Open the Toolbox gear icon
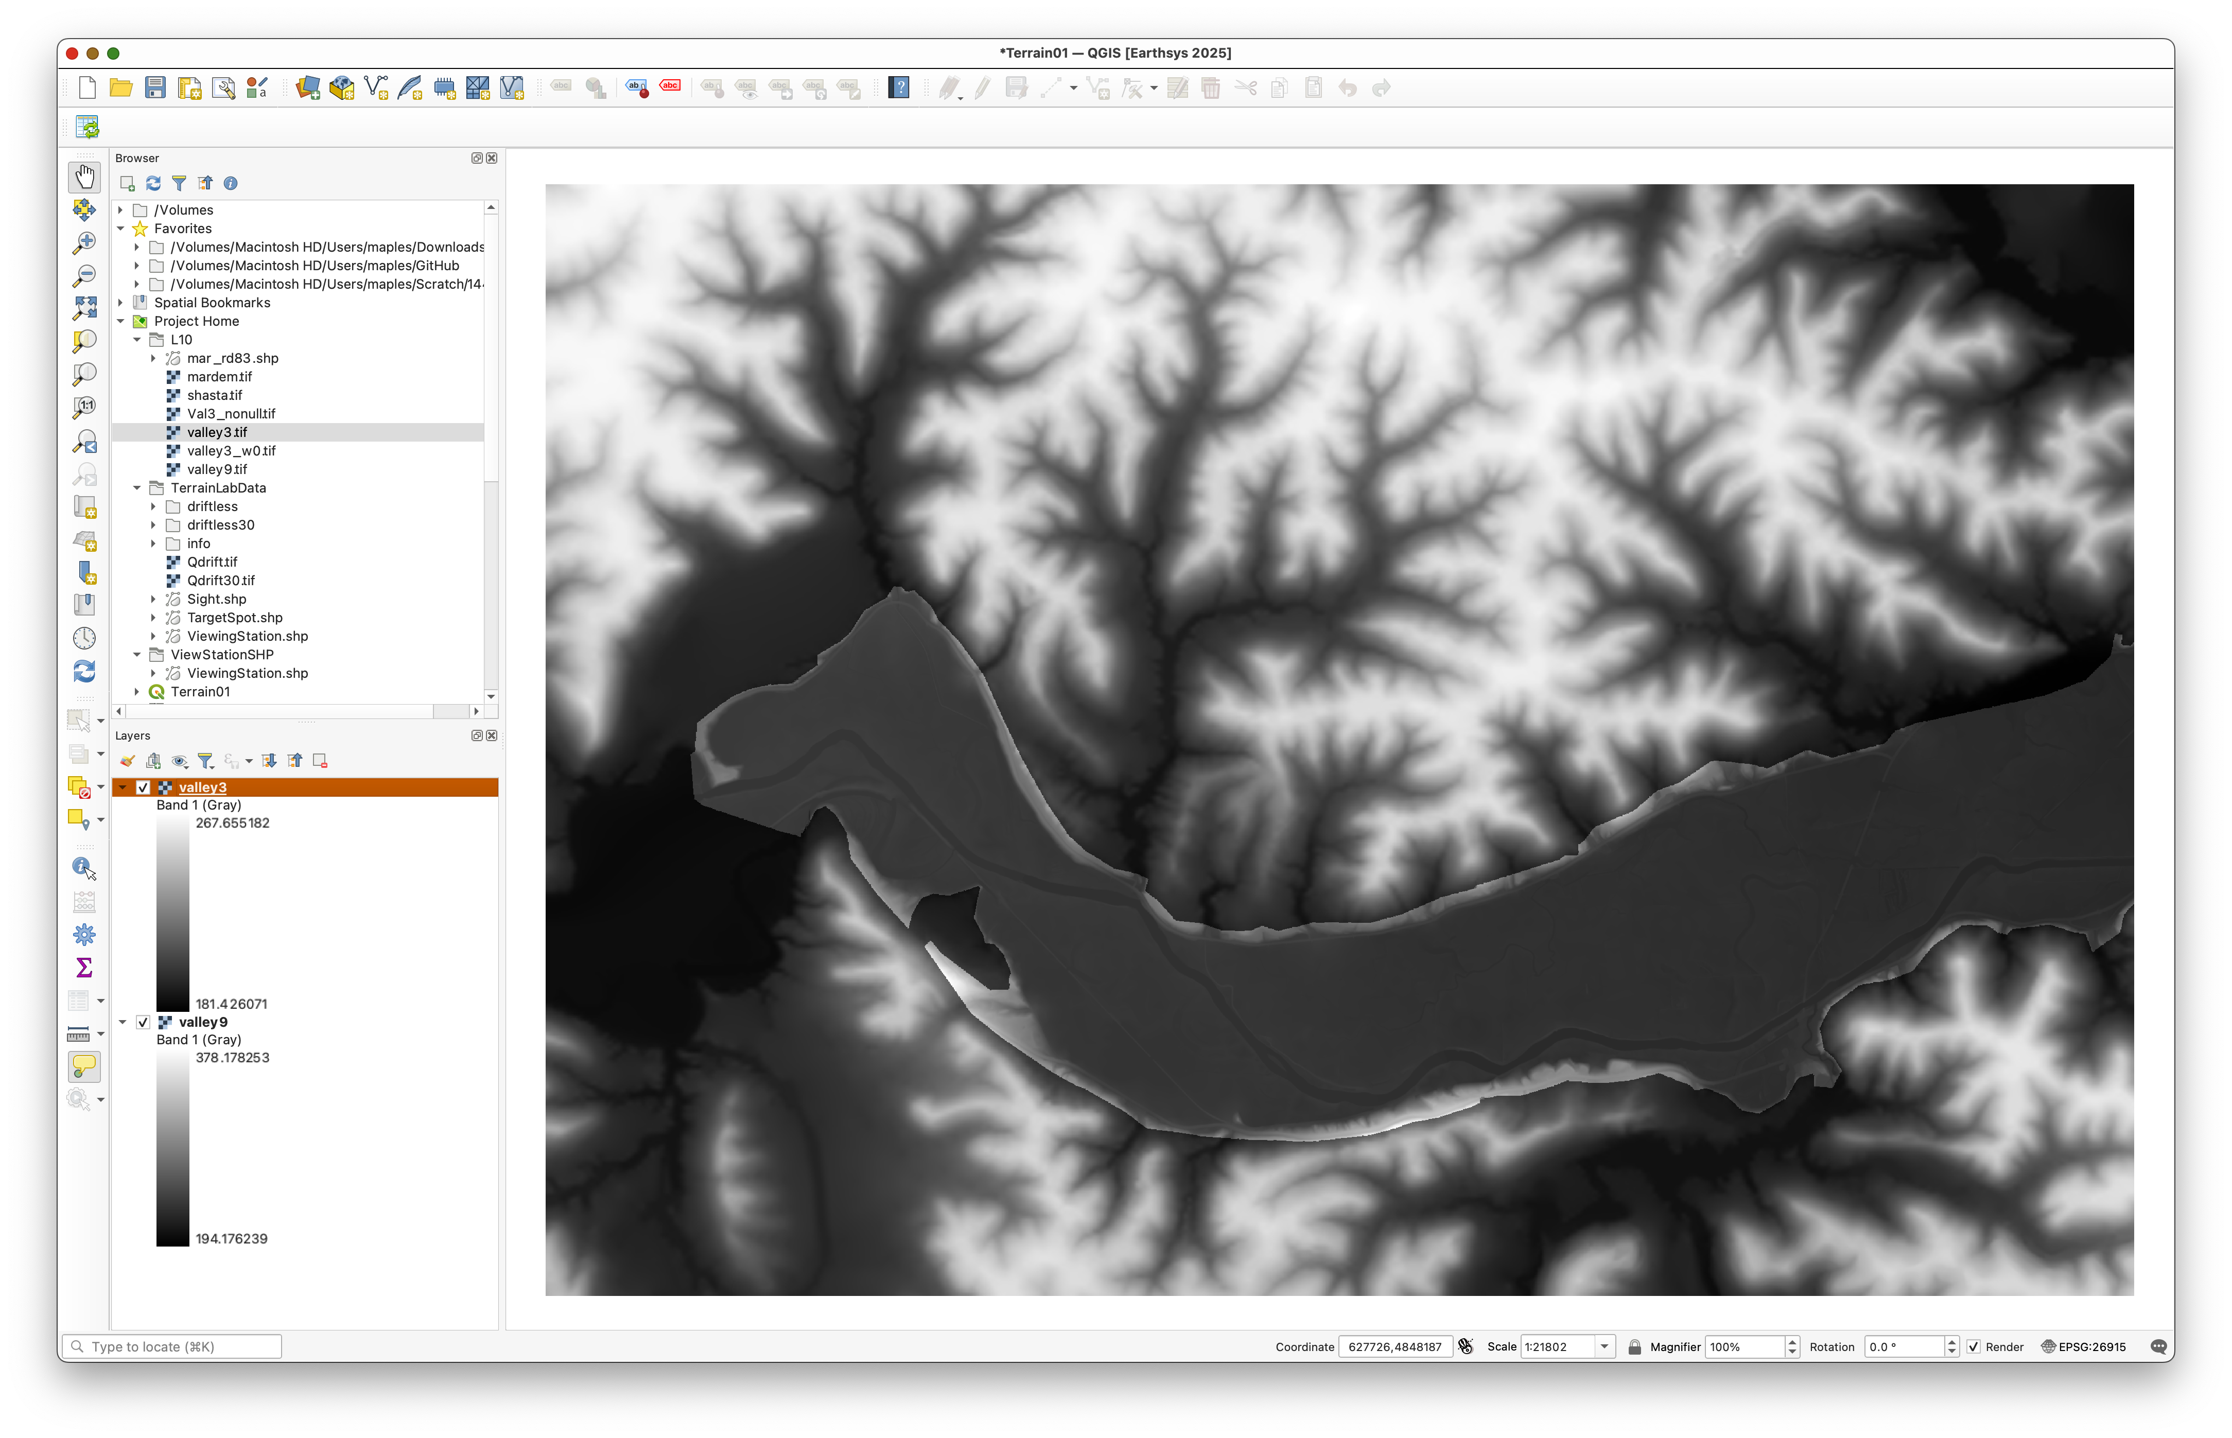The image size is (2232, 1438). tap(84, 934)
